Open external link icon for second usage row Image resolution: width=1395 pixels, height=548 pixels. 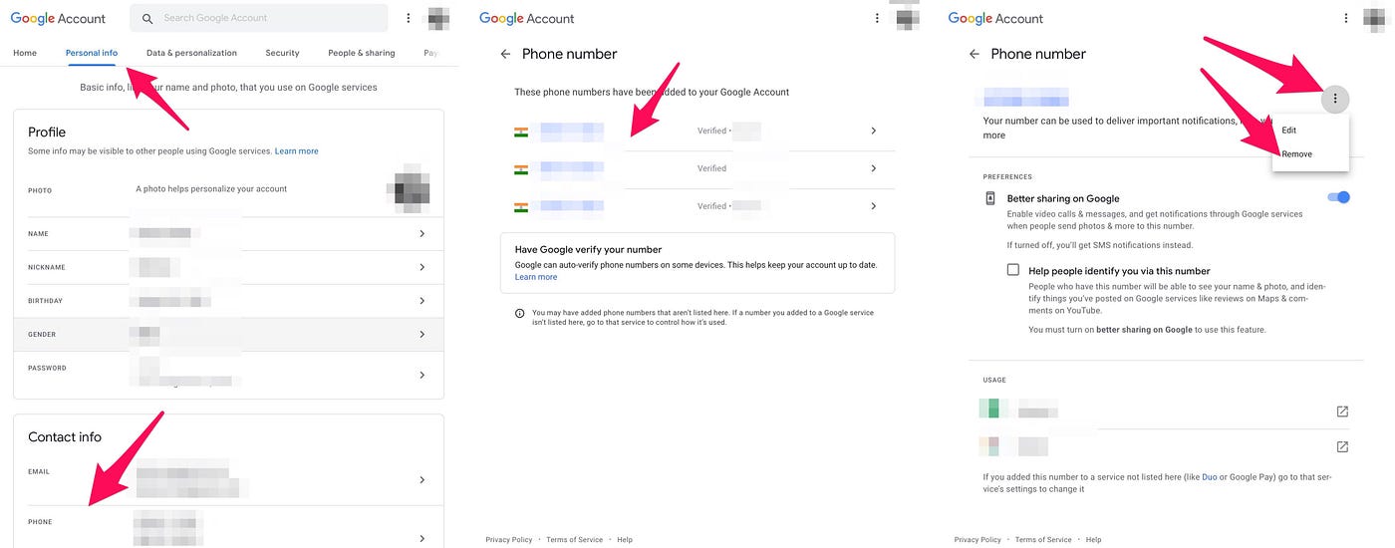pyautogui.click(x=1342, y=446)
